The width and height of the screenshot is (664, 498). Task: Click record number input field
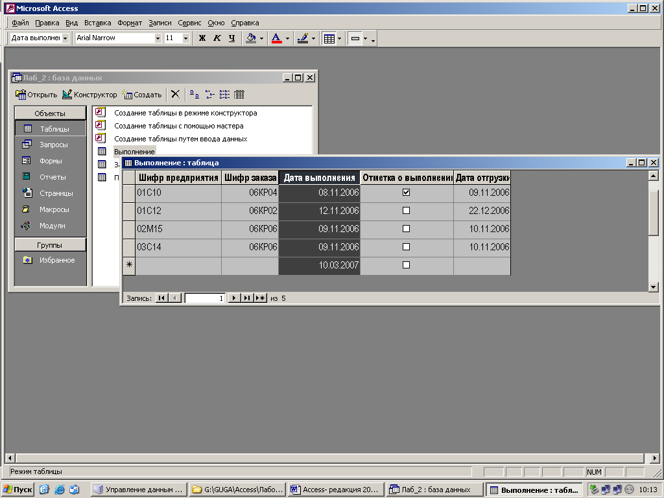204,298
